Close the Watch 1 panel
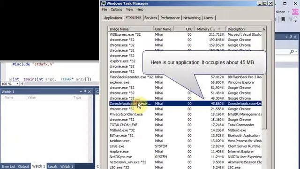Viewport: 300px width, 169px height. (90, 92)
